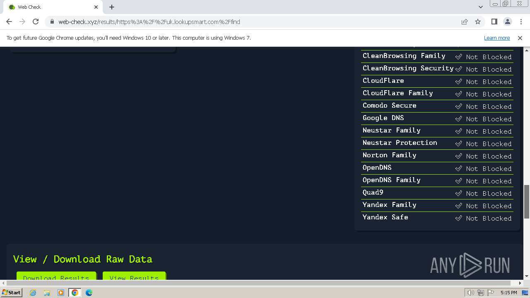
Task: Click the Yandex Family row label
Action: (x=389, y=205)
